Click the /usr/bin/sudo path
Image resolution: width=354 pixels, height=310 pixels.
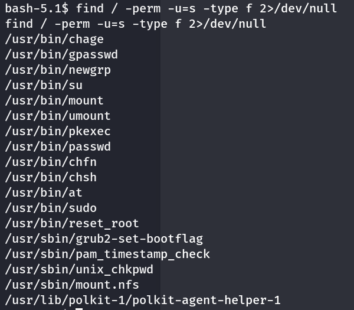click(x=51, y=208)
